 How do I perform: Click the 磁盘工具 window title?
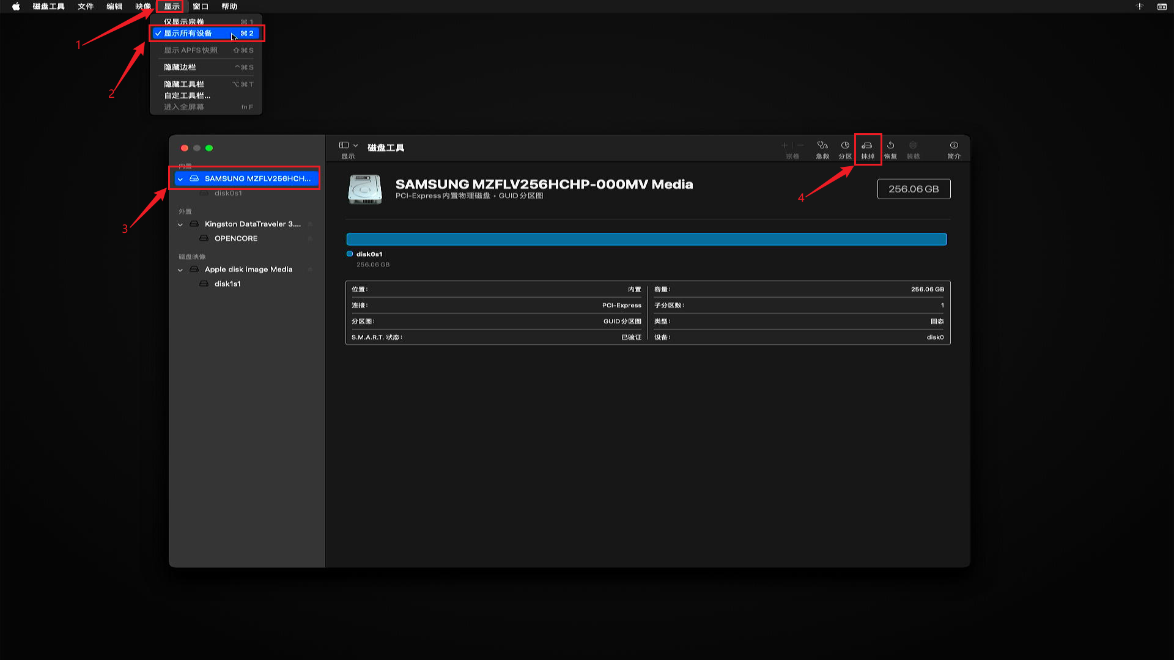coord(386,148)
